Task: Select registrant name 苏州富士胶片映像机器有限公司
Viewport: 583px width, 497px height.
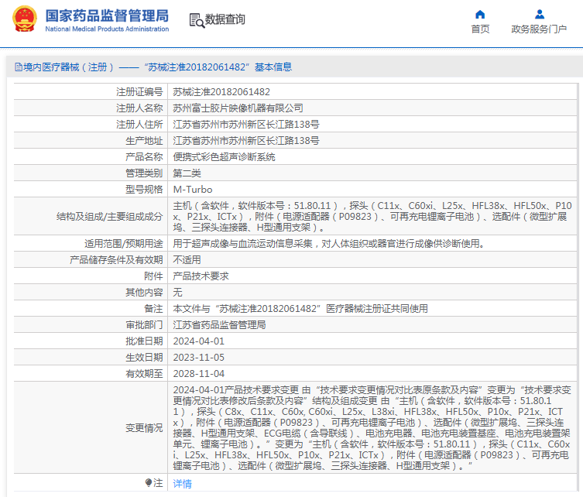Action: click(238, 108)
